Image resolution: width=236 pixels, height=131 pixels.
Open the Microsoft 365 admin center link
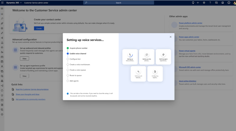pyautogui.click(x=190, y=67)
